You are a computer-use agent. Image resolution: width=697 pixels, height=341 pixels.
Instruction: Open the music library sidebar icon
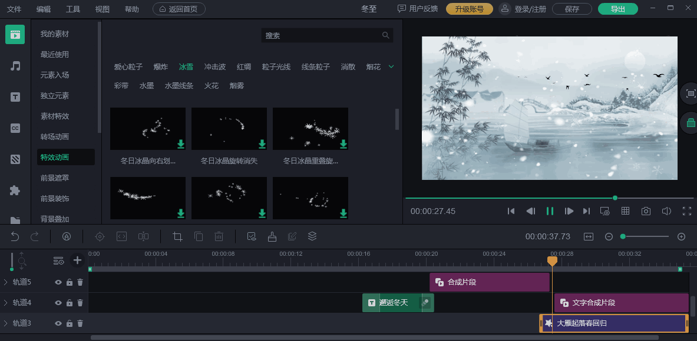pos(15,66)
